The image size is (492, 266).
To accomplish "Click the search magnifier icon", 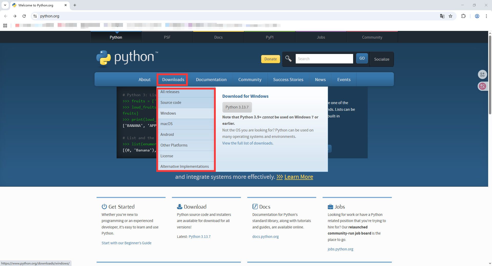I will (288, 59).
